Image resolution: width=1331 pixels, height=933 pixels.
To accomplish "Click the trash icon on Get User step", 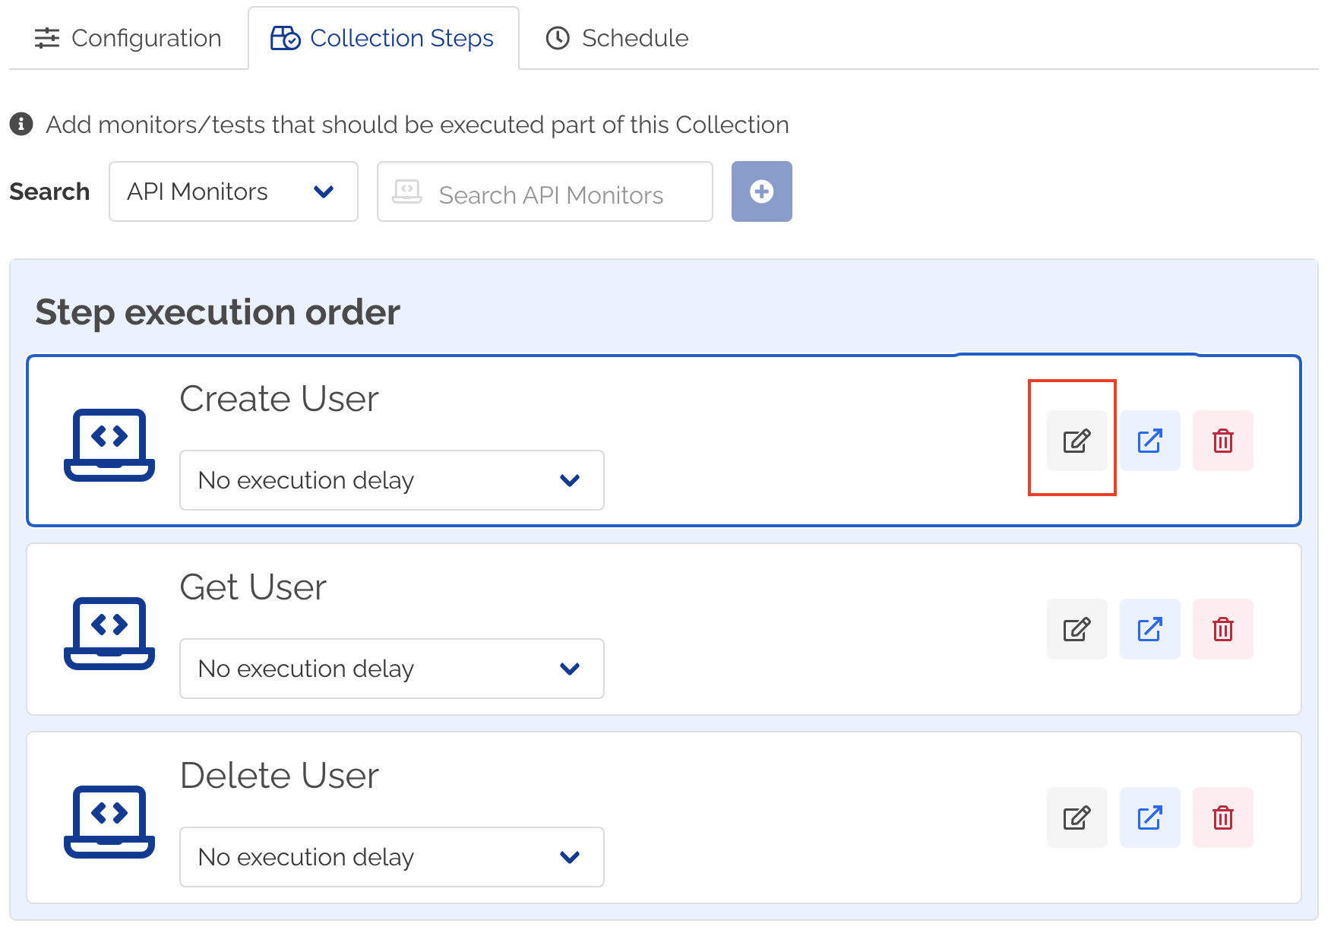I will click(1222, 629).
